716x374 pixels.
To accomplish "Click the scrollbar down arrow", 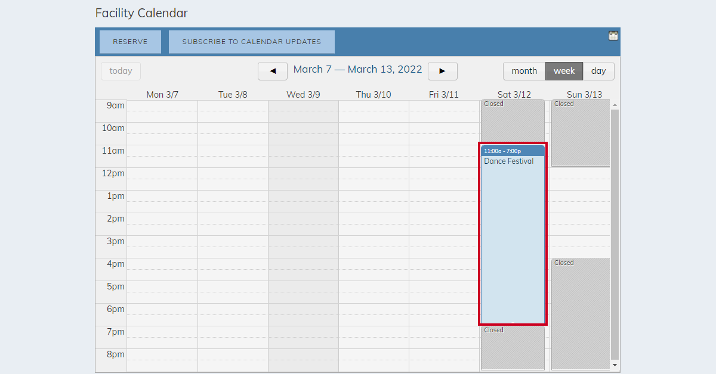I will (615, 364).
